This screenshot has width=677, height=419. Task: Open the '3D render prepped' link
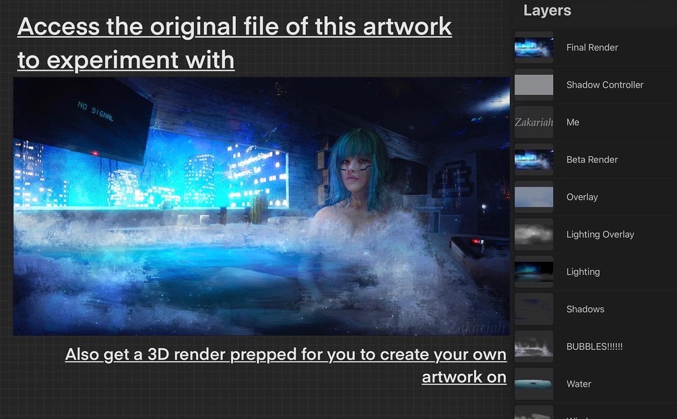click(286, 365)
